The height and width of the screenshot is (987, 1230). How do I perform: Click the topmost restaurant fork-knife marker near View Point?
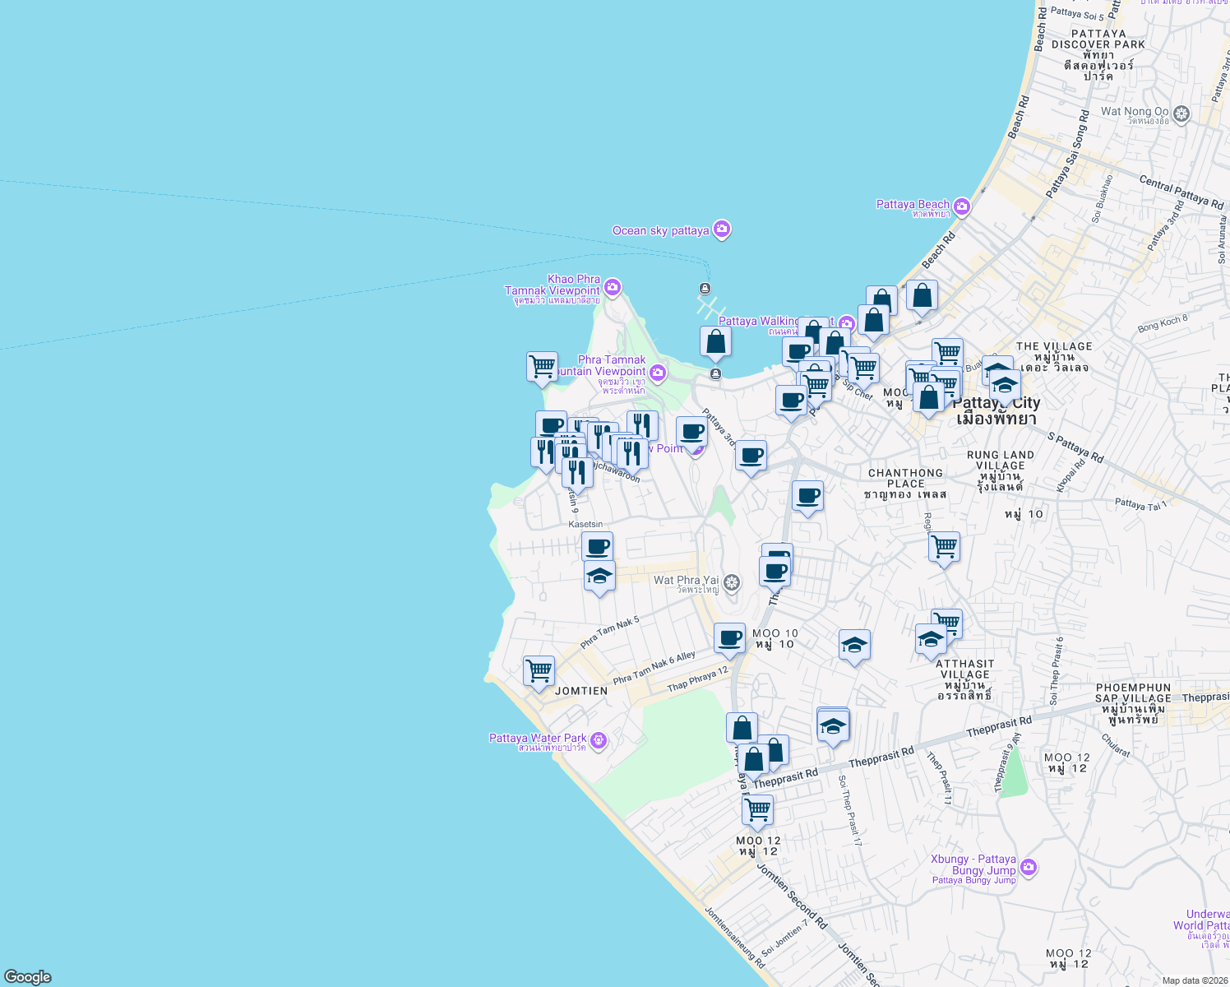642,426
